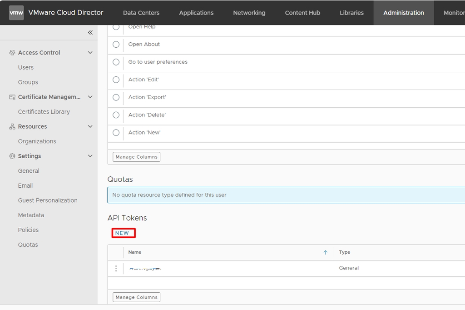Open Guest Personalization settings in sidebar
The image size is (465, 310).
(x=48, y=200)
